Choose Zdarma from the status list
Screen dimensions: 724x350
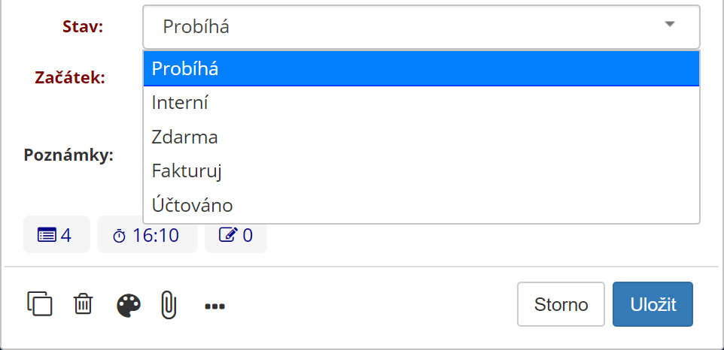click(x=421, y=137)
